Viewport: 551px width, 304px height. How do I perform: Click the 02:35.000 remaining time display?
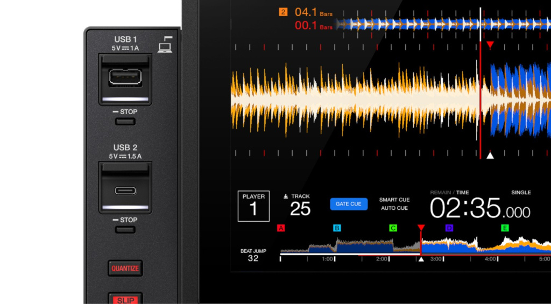479,208
